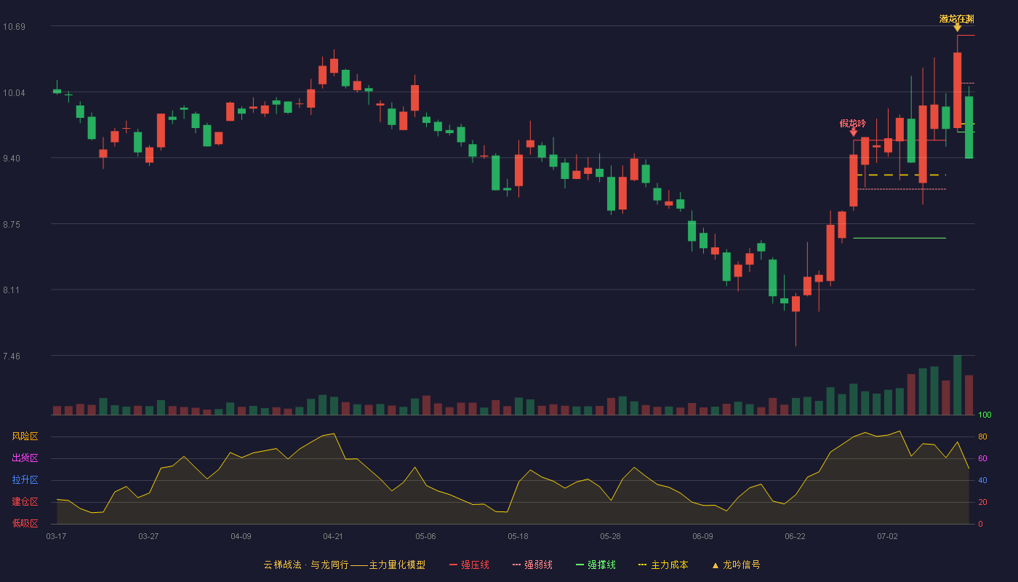1018x582 pixels.
Task: Click the magenta 60 indicator scale value
Action: 982,458
